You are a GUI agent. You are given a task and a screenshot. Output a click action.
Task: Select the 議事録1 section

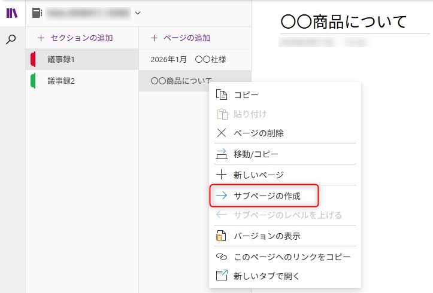(x=61, y=59)
